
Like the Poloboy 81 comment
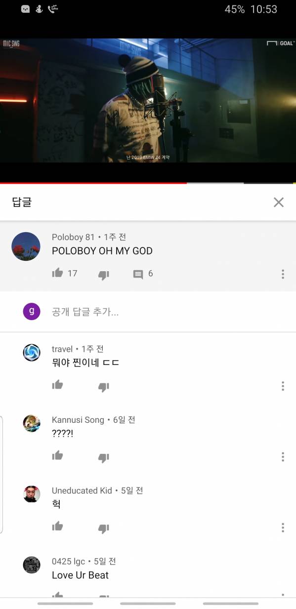tap(58, 273)
